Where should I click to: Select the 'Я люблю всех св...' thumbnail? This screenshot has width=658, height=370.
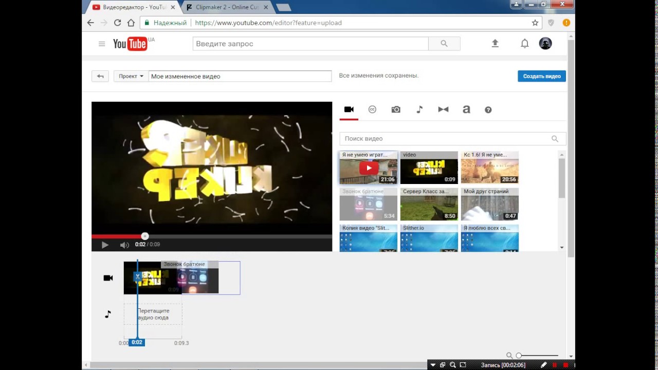coord(490,238)
